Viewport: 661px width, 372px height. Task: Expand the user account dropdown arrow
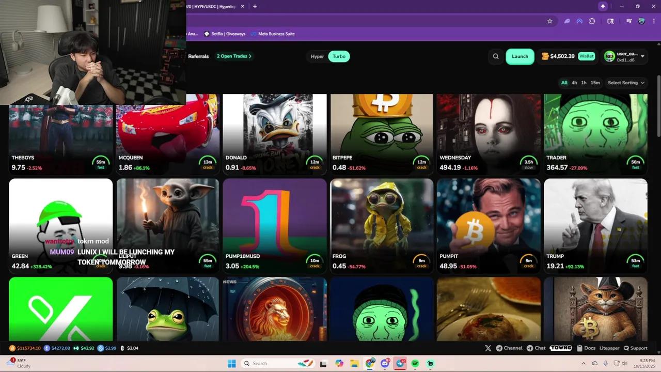click(x=643, y=56)
